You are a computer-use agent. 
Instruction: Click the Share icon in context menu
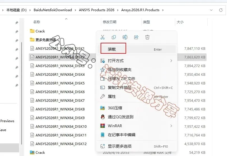pos(136,37)
